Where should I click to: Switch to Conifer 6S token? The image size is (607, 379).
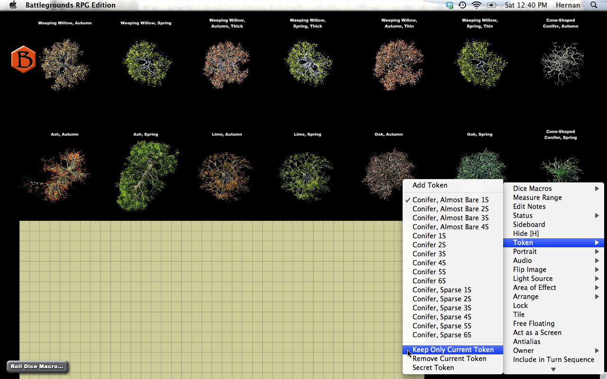pyautogui.click(x=453, y=281)
